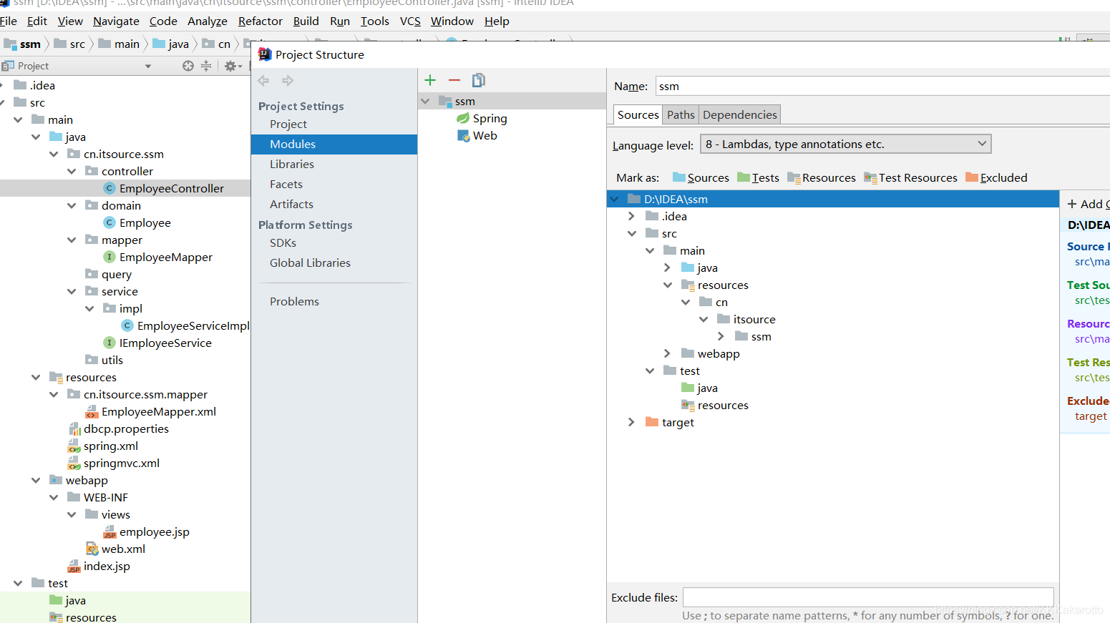
Task: Collapse cn.itsource.ssm package in Project tree
Action: pyautogui.click(x=54, y=154)
